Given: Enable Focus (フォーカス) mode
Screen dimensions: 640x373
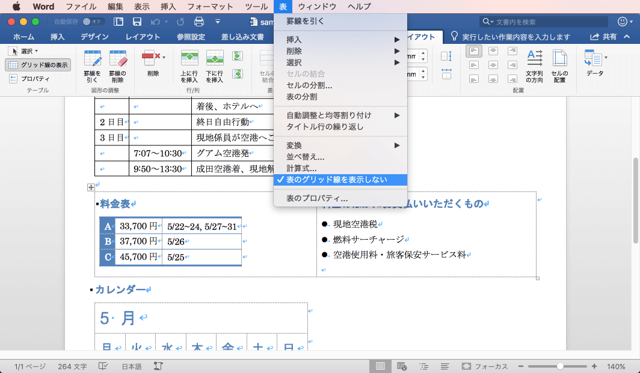Looking at the screenshot, I should (485, 366).
